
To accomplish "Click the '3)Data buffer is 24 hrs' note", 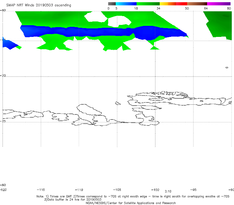I will point(73,200).
